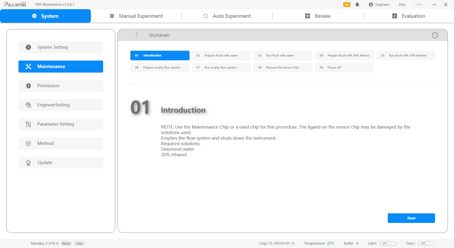
Task: Toggle the Door switch on
Action: pyautogui.click(x=426, y=243)
